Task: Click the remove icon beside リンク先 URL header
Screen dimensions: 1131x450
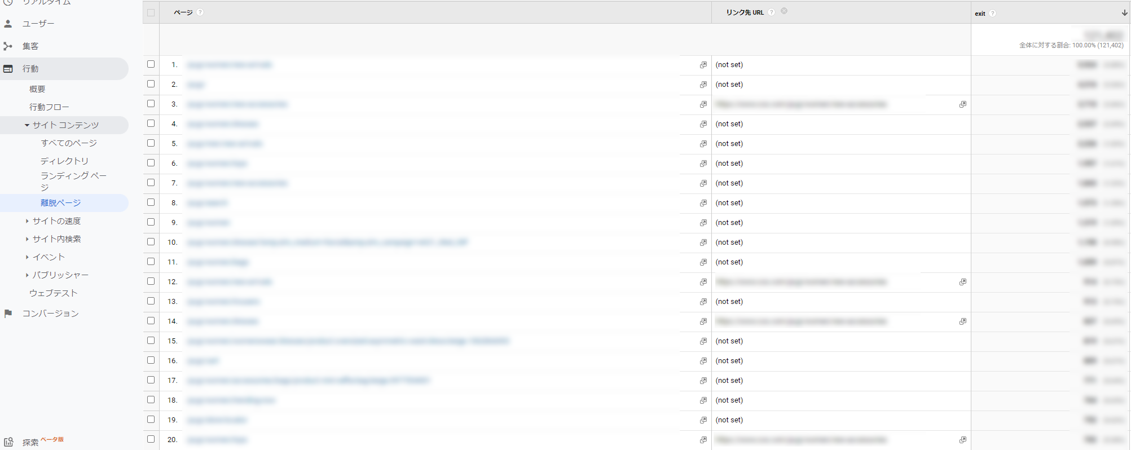Action: pyautogui.click(x=784, y=11)
